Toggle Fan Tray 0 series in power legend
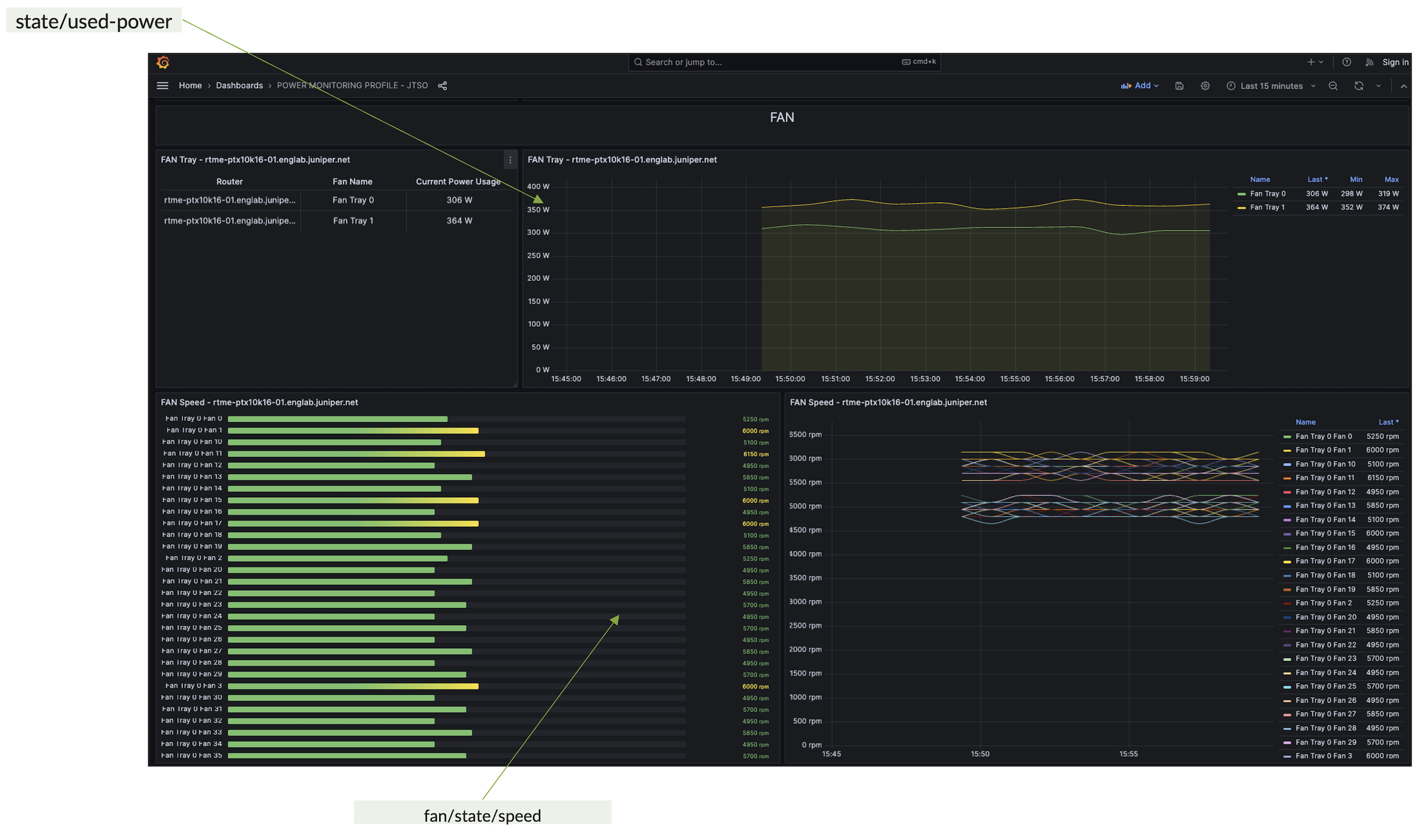This screenshot has width=1417, height=830. click(1268, 194)
